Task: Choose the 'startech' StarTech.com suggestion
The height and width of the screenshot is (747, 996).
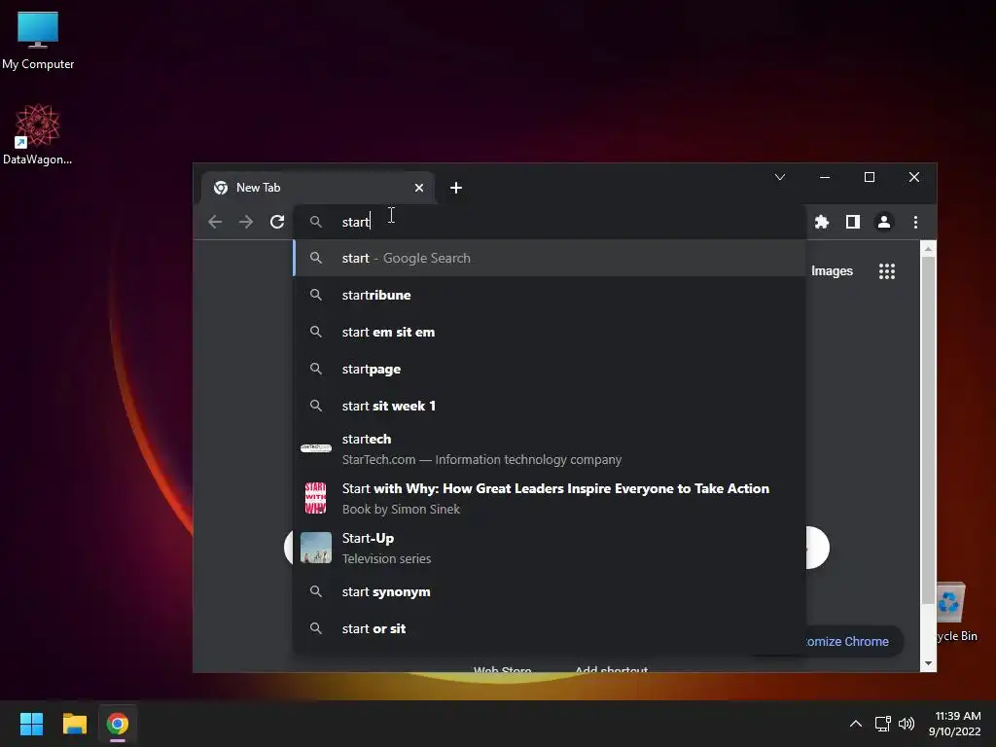Action: [x=550, y=448]
